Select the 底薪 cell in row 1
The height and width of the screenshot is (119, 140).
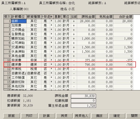pos(19,21)
